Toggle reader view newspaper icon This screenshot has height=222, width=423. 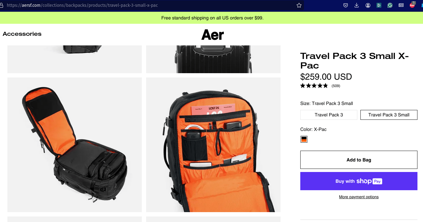401,5
